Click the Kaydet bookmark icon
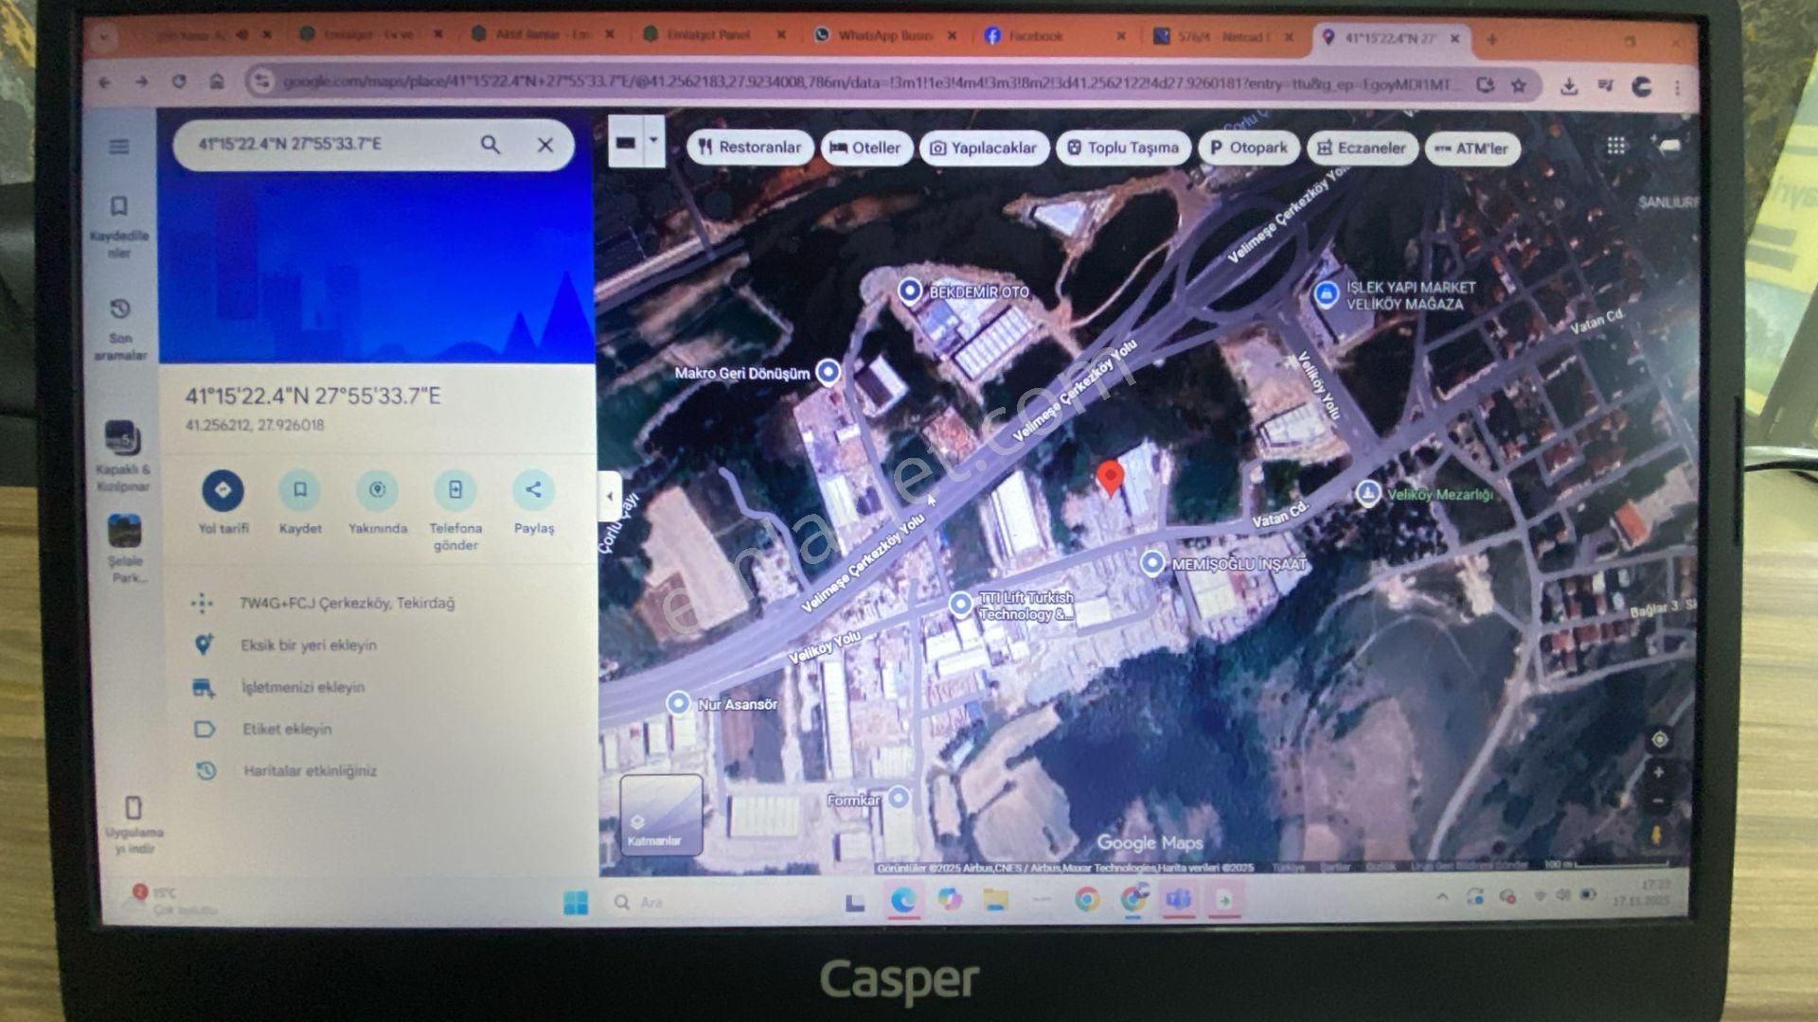This screenshot has height=1022, width=1818. pos(299,490)
